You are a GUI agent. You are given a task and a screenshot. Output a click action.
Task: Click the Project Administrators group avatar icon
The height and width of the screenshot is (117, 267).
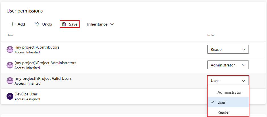click(x=10, y=65)
